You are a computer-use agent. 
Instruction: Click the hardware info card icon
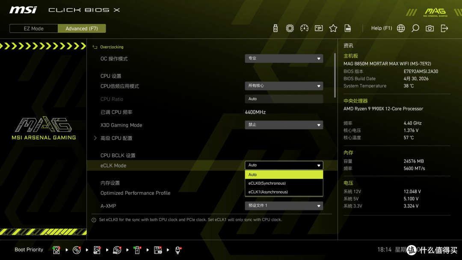pyautogui.click(x=319, y=28)
